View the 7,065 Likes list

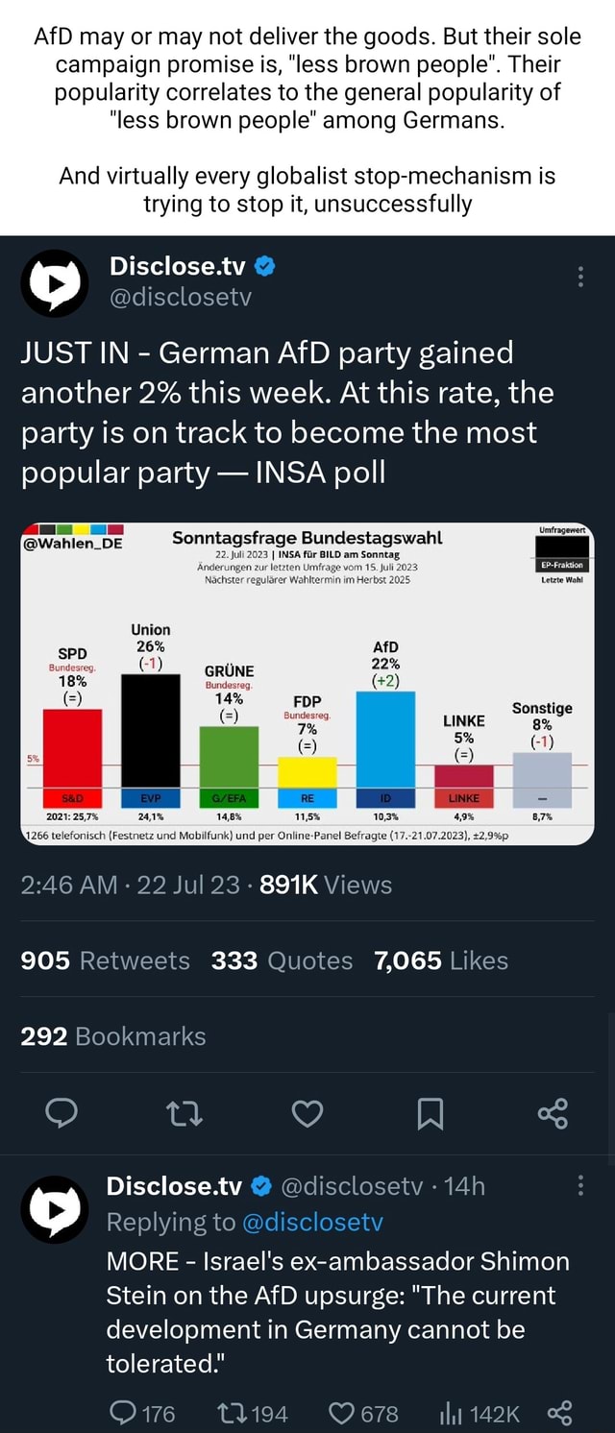pyautogui.click(x=441, y=960)
